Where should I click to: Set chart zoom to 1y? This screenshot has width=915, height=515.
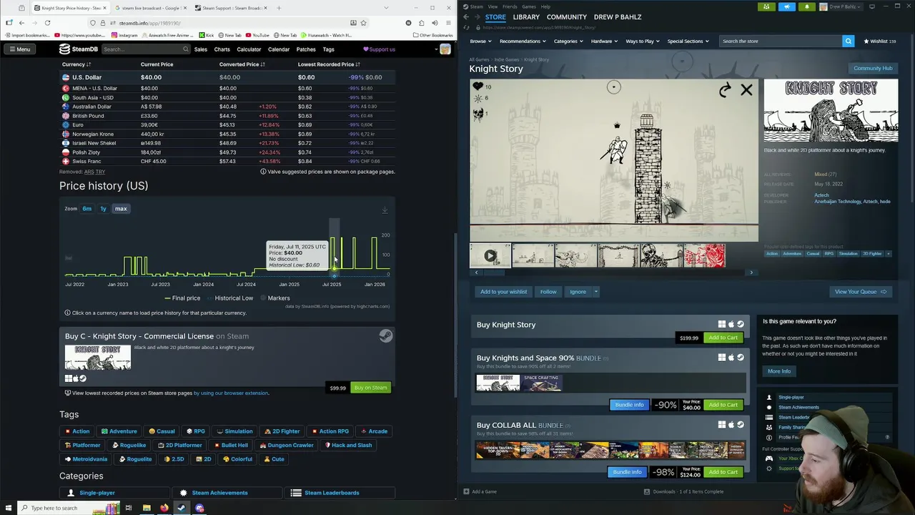pyautogui.click(x=103, y=209)
